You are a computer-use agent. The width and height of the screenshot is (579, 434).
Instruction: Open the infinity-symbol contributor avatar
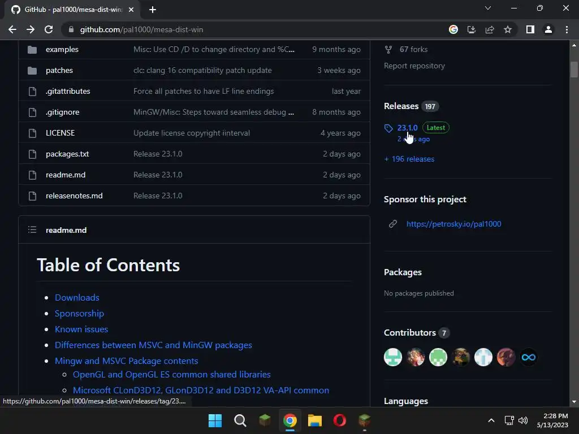tap(529, 357)
